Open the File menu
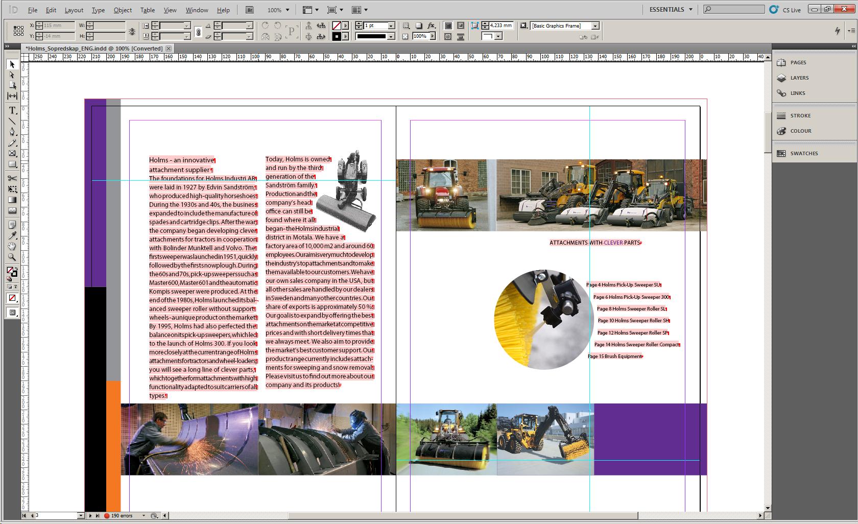858x524 pixels. point(32,10)
